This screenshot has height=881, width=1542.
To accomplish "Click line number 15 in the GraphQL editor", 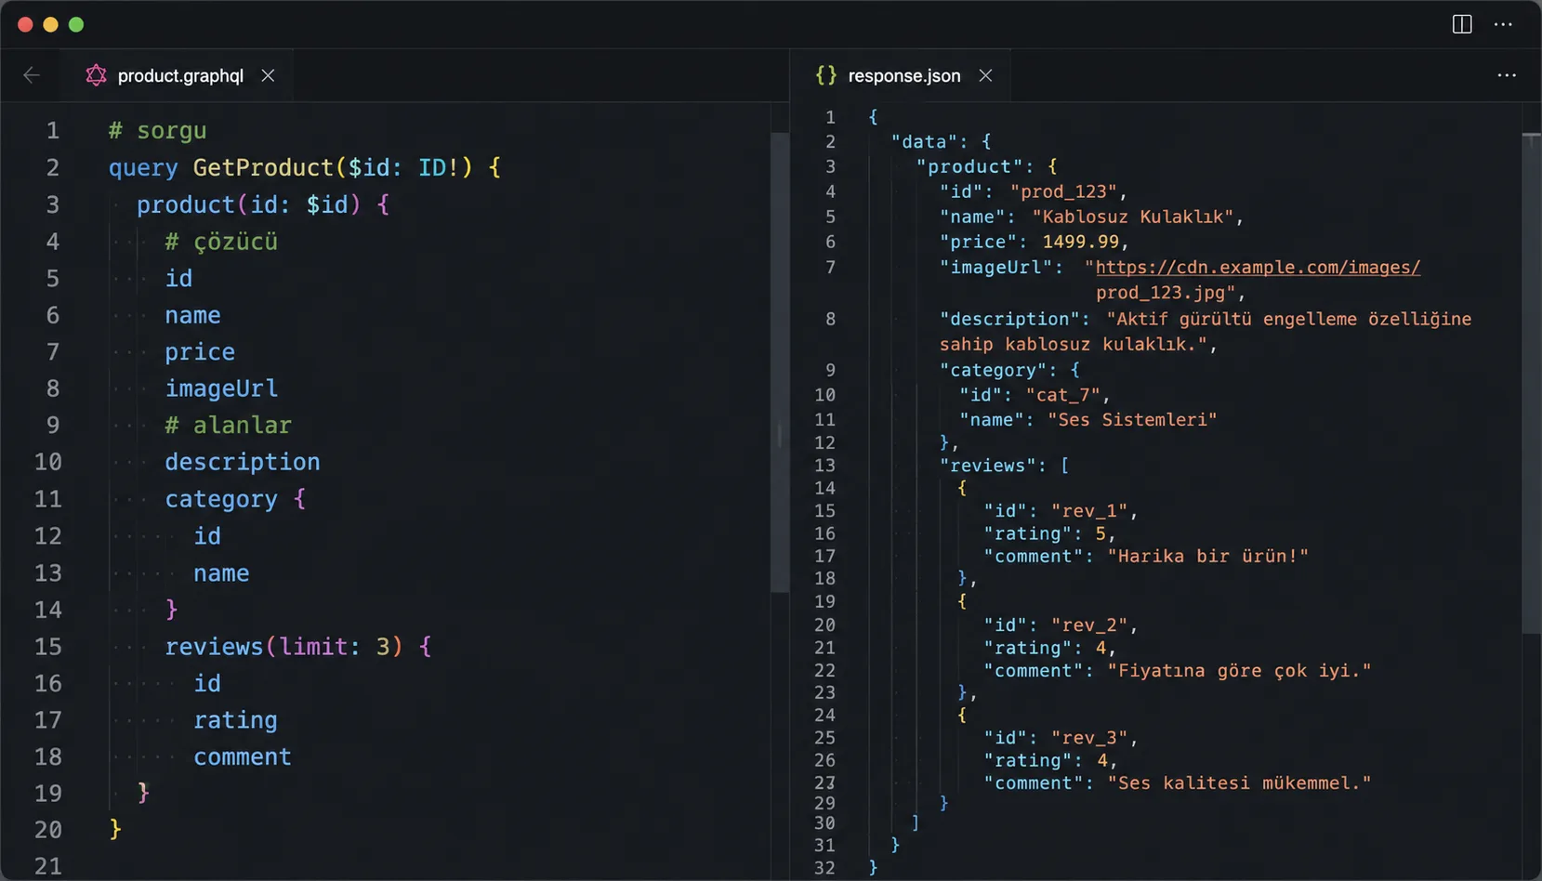I will pyautogui.click(x=48, y=647).
